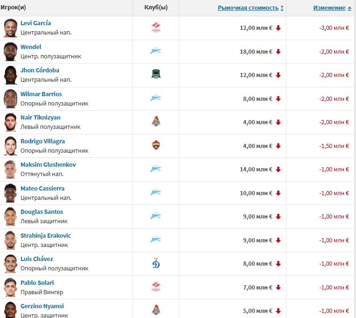This screenshot has height=318, width=356.
Task: Click Douglas Santos's player photo
Action: 10,216
